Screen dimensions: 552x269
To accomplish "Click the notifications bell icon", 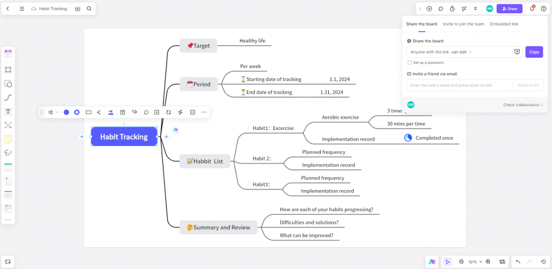I will [532, 9].
